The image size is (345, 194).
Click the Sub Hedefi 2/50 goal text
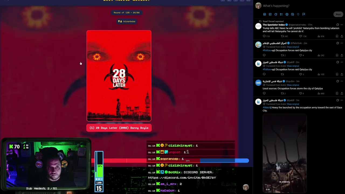(x=42, y=188)
